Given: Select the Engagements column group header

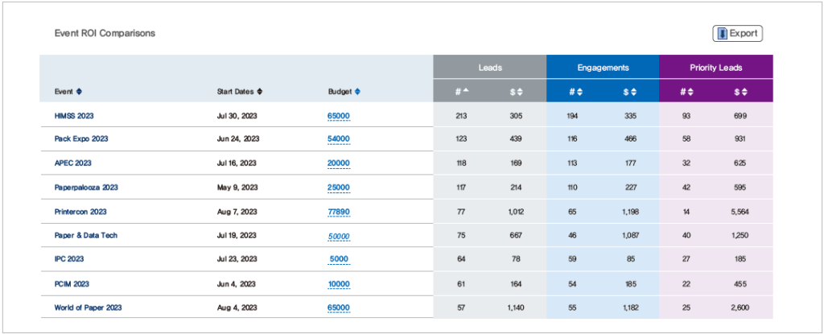Looking at the screenshot, I should coord(603,68).
